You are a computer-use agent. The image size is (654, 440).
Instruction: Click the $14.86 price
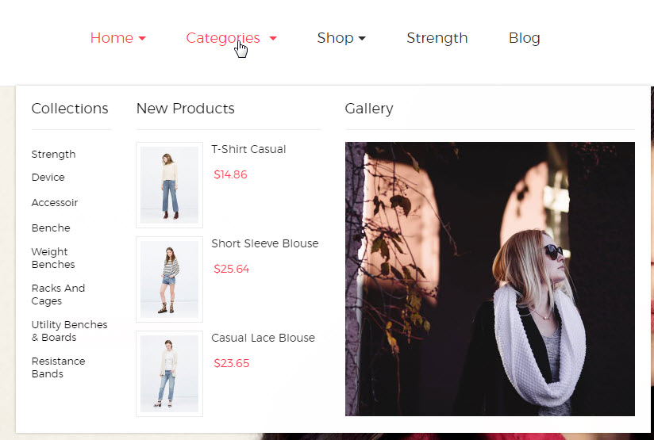(x=230, y=174)
